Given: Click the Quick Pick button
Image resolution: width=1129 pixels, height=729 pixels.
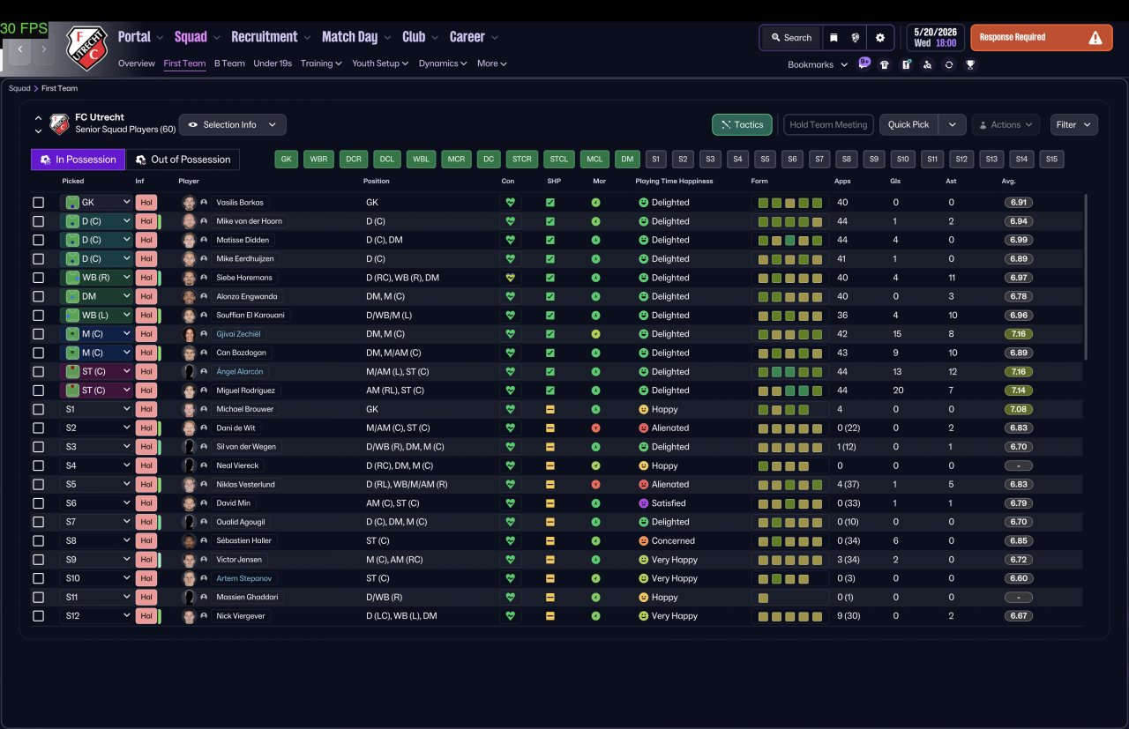Looking at the screenshot, I should pos(908,125).
